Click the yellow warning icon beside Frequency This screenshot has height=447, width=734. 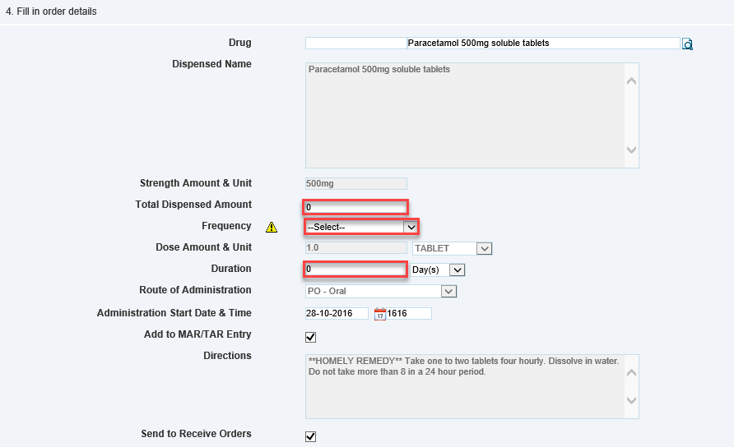coord(272,228)
